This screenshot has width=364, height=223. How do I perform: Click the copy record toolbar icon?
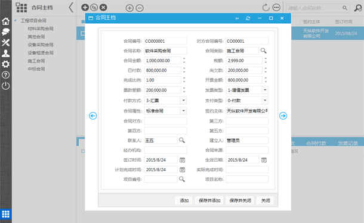pyautogui.click(x=94, y=7)
